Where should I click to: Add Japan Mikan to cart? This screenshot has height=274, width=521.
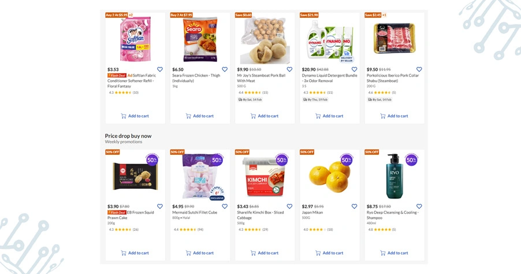coord(329,253)
